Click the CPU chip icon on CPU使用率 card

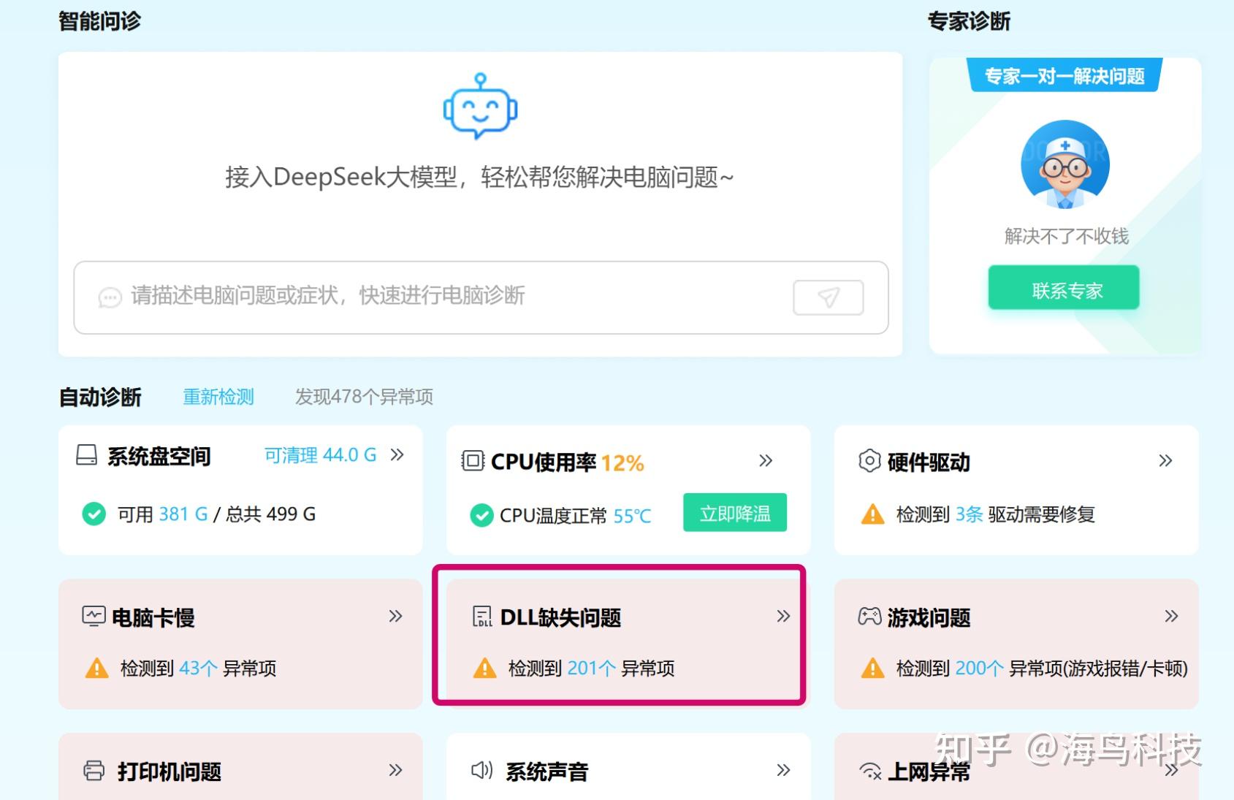tap(473, 461)
